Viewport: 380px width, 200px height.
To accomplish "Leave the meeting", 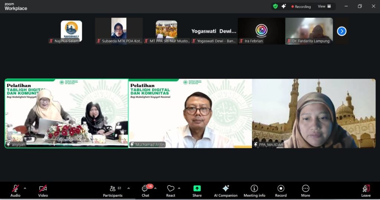I will click(366, 191).
